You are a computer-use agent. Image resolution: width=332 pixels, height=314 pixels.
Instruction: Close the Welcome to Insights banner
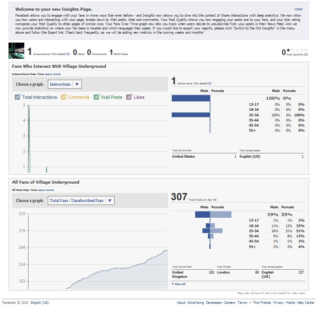coord(298,9)
